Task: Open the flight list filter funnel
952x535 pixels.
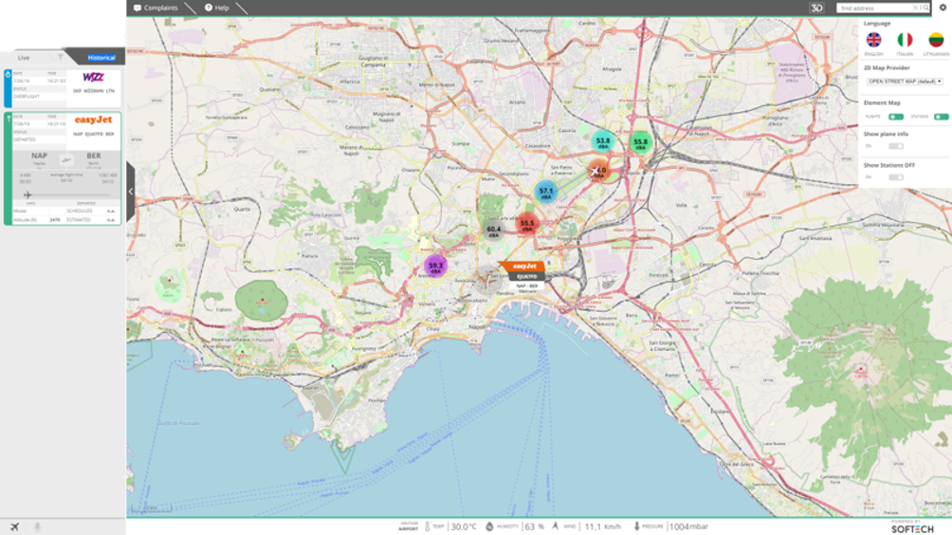Action: (x=60, y=57)
